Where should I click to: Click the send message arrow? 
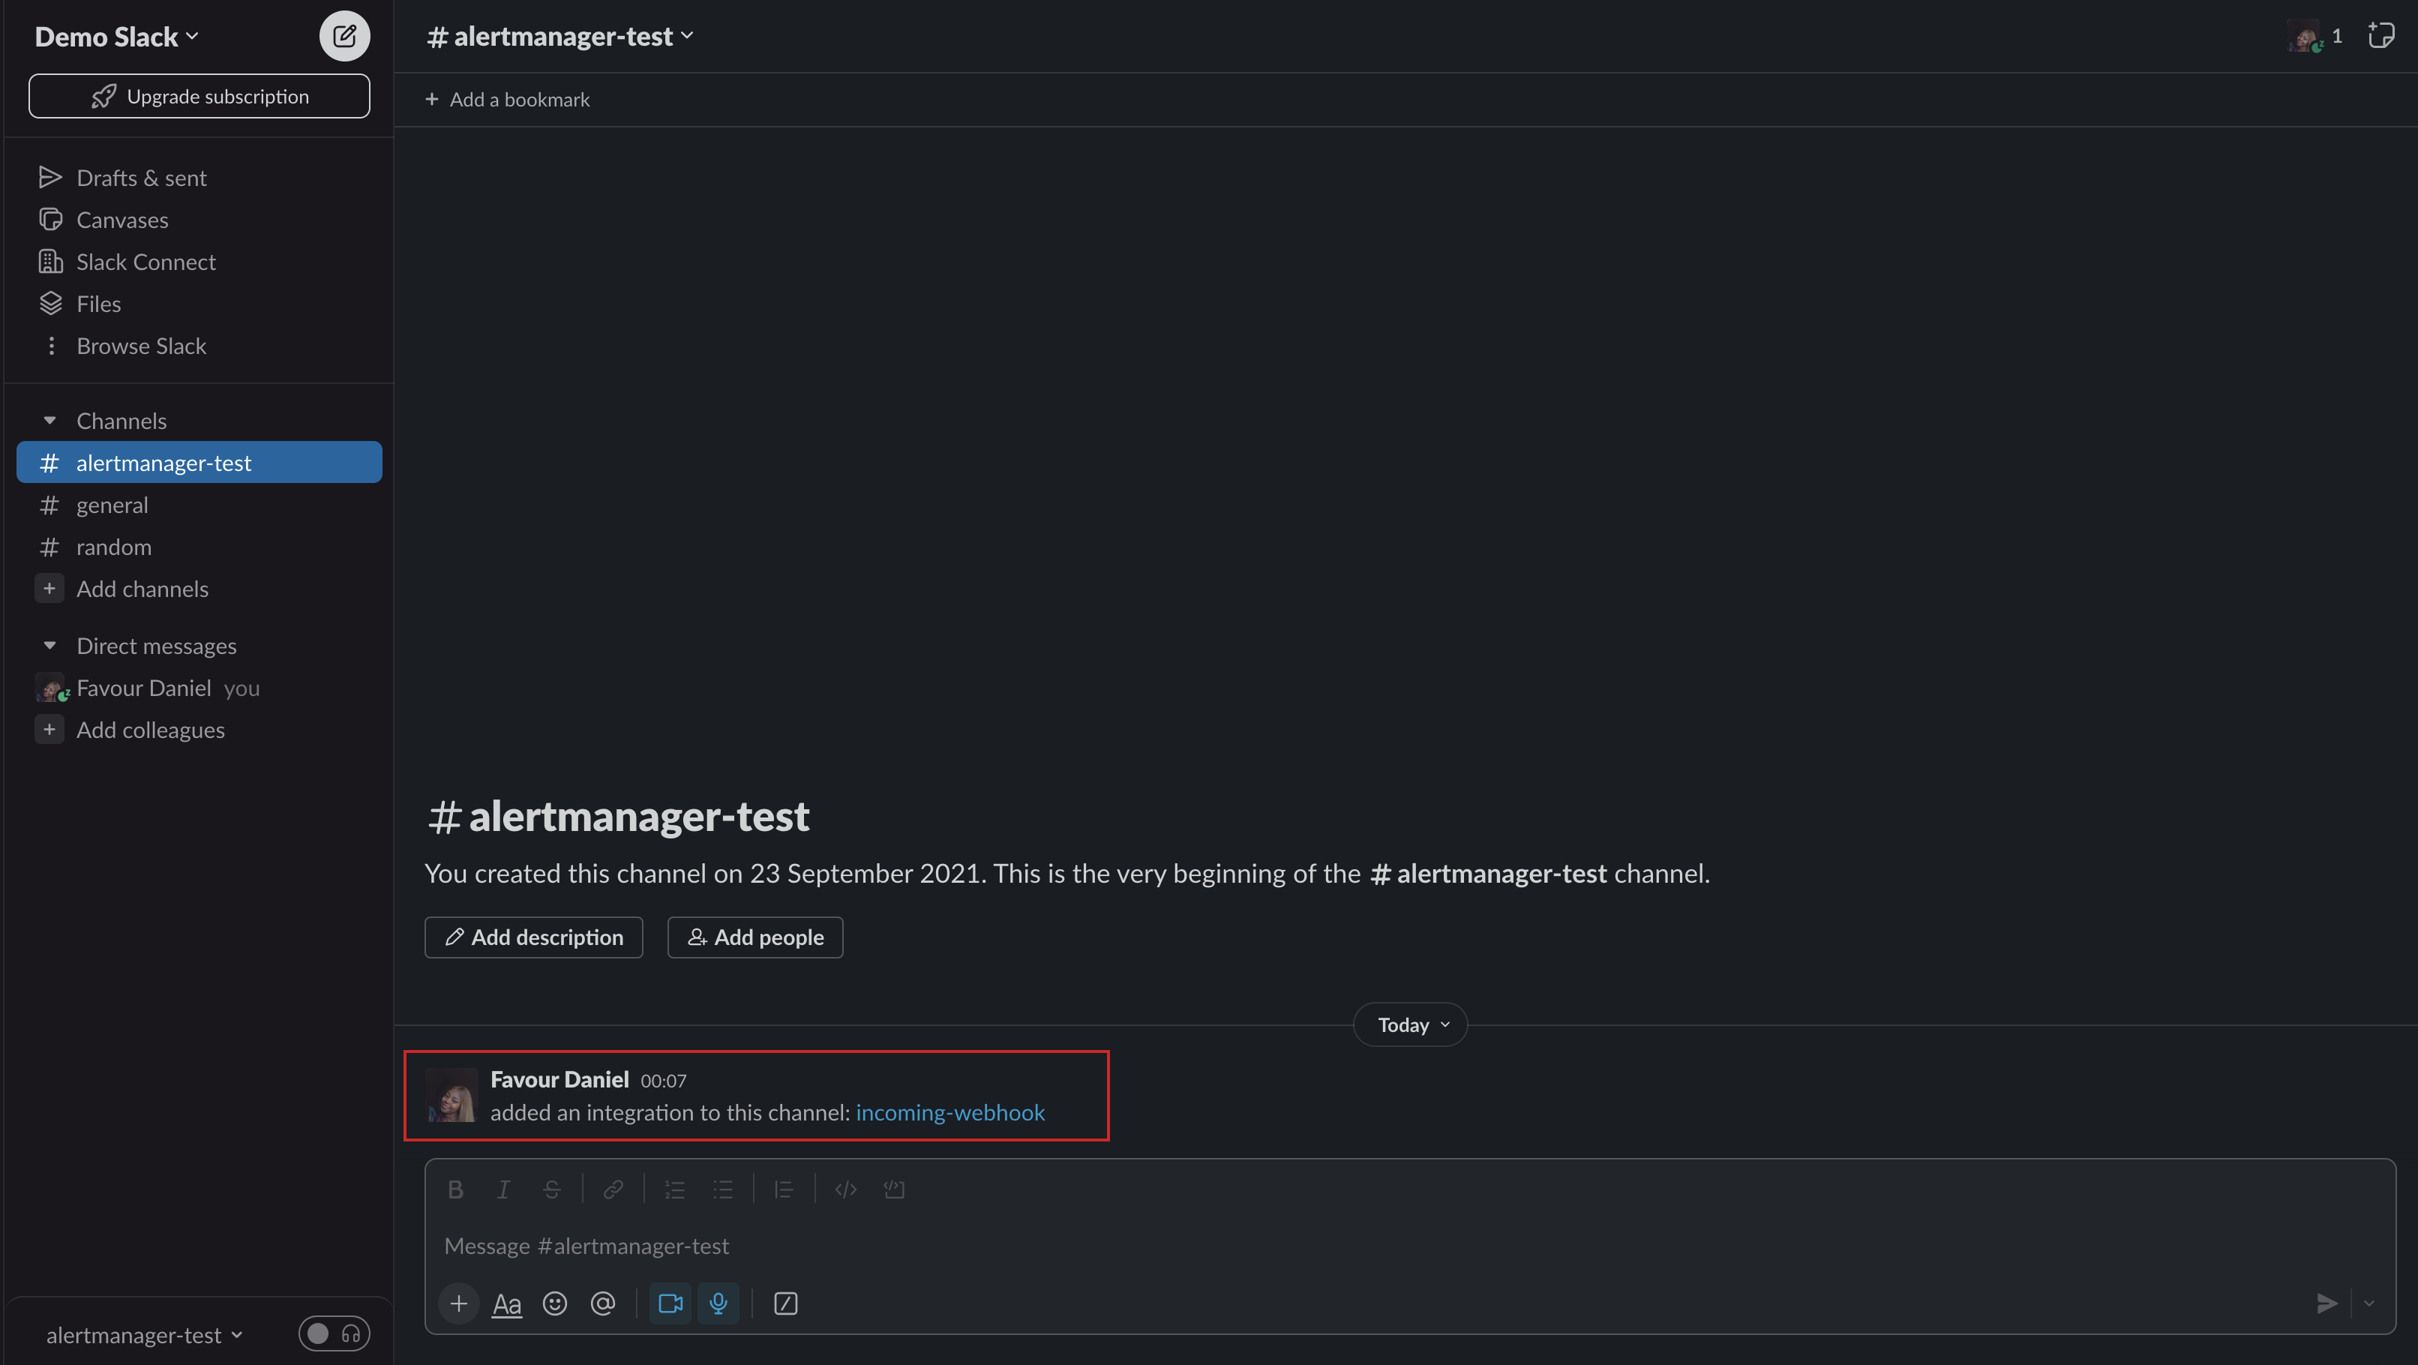click(2326, 1303)
